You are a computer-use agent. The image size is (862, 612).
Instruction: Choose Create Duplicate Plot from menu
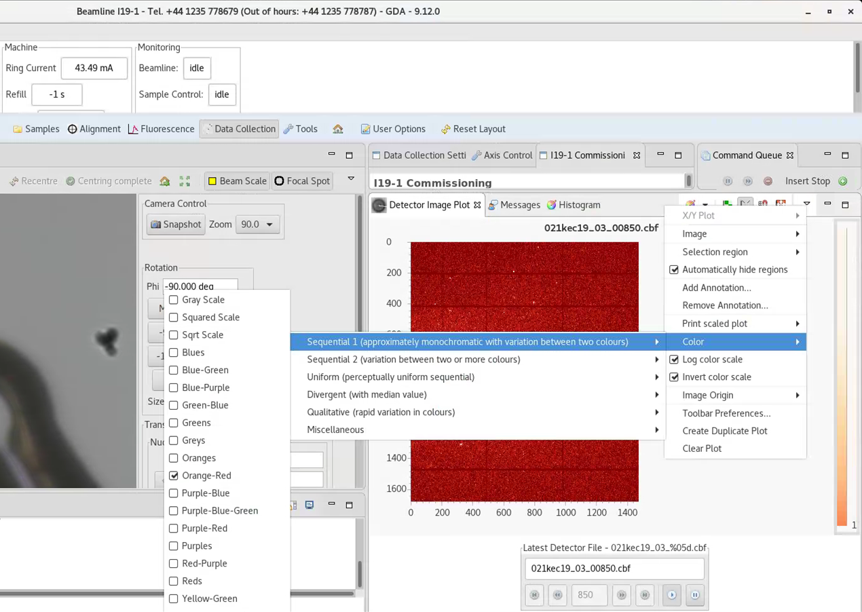[724, 431]
